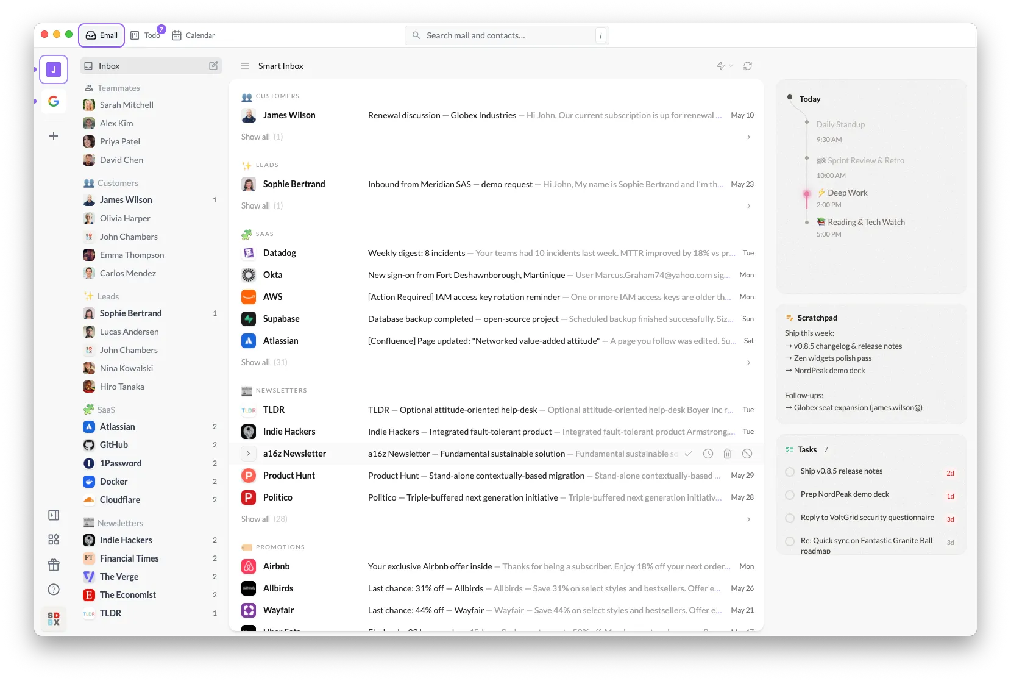The height and width of the screenshot is (681, 1011).
Task: Switch to the Email tab
Action: pyautogui.click(x=102, y=35)
